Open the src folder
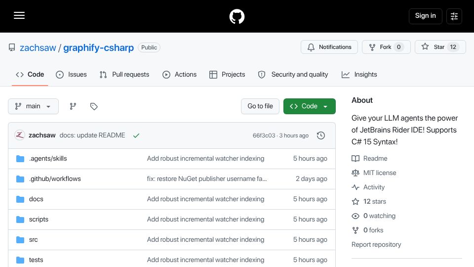The height and width of the screenshot is (267, 474). pyautogui.click(x=33, y=240)
